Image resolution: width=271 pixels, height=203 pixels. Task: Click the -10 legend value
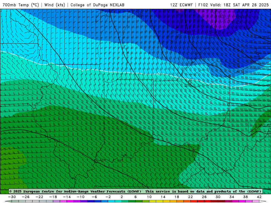81,197
